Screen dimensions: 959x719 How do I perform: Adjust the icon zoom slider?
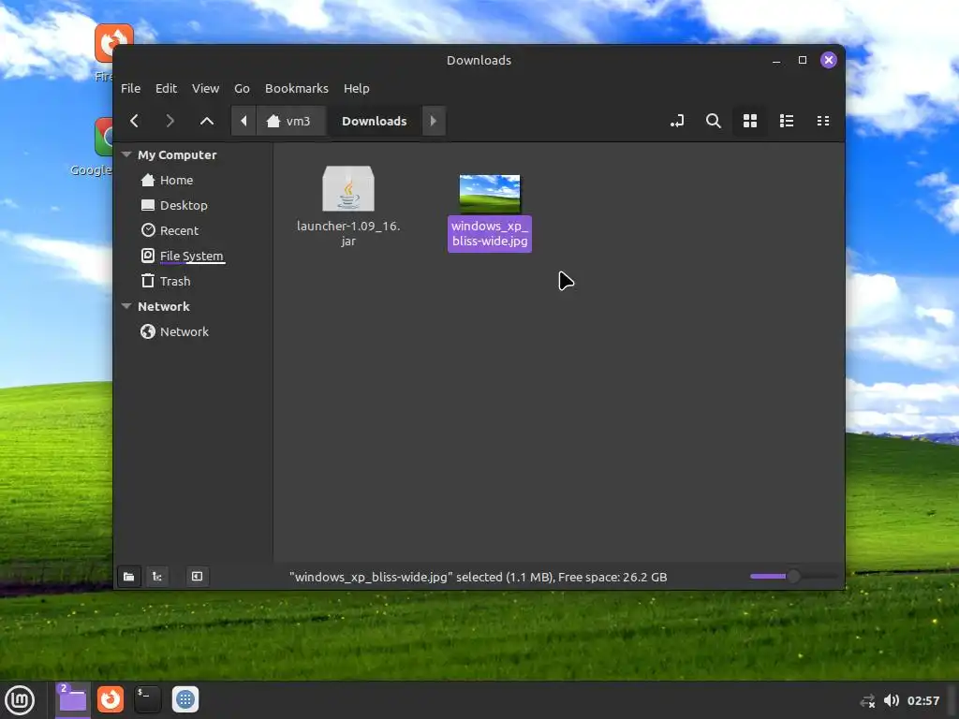pyautogui.click(x=792, y=576)
